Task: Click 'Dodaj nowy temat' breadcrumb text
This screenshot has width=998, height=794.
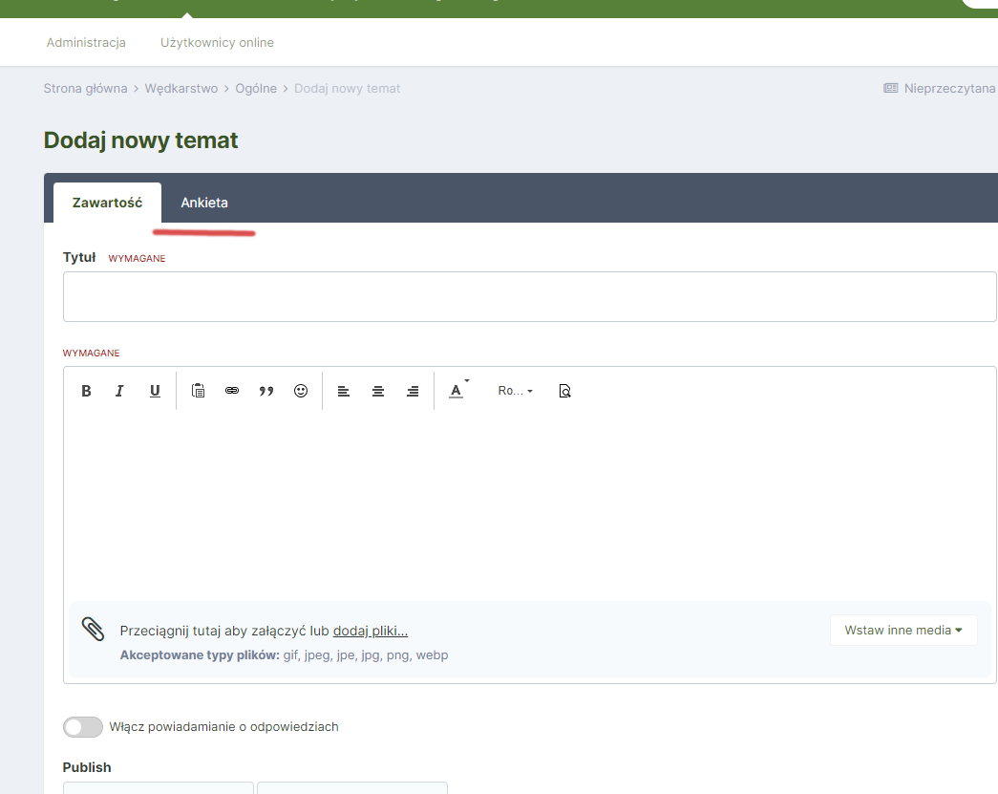Action: [x=347, y=89]
